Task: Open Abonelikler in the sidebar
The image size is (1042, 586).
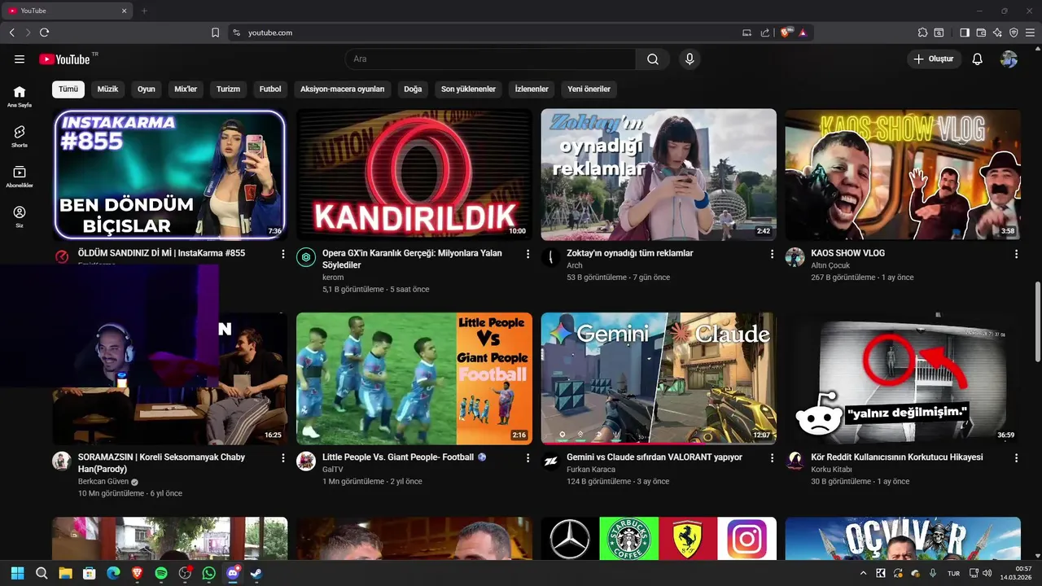Action: coord(20,177)
